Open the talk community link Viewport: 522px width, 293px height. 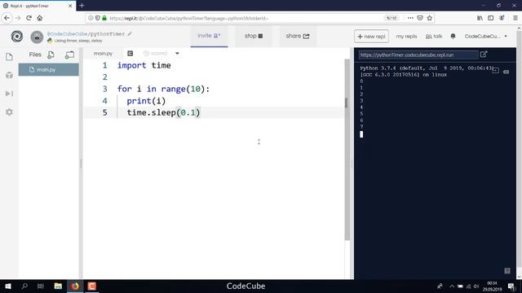pyautogui.click(x=434, y=37)
